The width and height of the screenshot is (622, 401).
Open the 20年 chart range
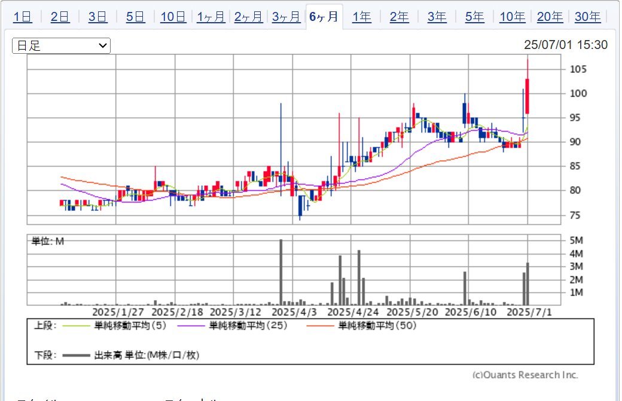(x=550, y=17)
